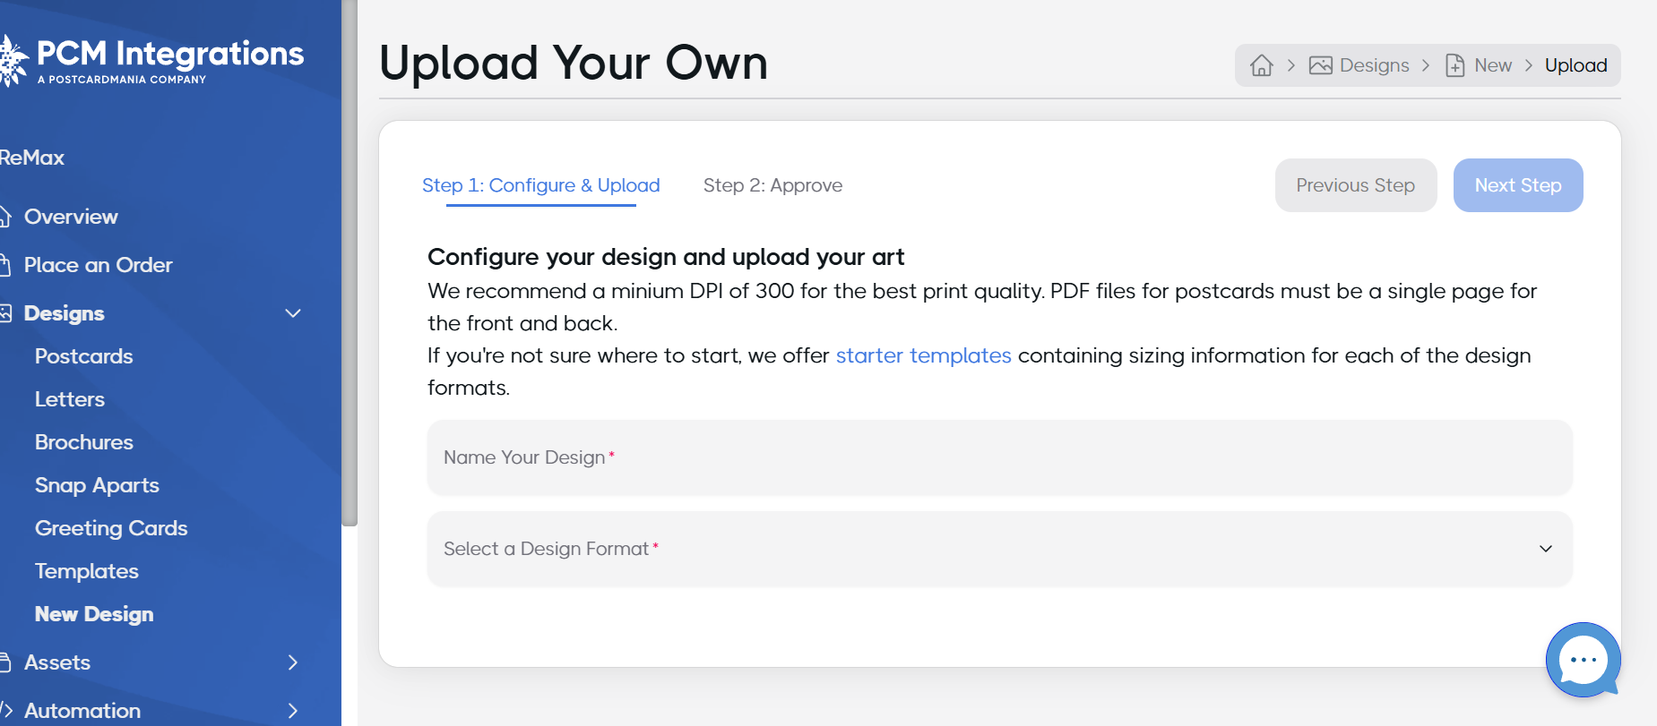Click the Designs image icon in breadcrumb

pyautogui.click(x=1320, y=65)
